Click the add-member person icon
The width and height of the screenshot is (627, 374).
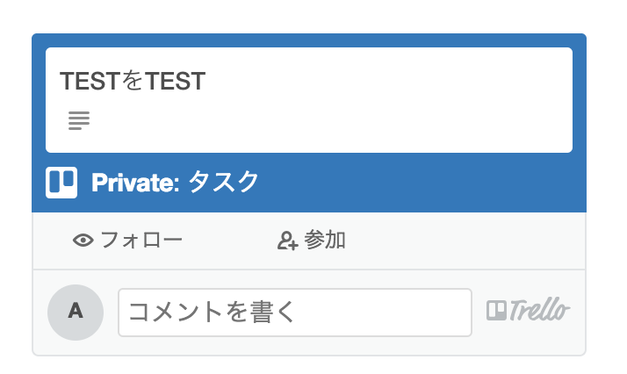point(287,241)
